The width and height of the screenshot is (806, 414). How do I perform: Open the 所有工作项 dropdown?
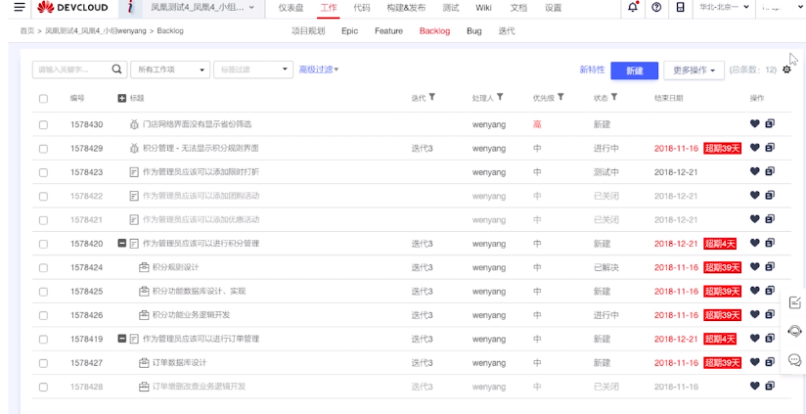tap(170, 69)
